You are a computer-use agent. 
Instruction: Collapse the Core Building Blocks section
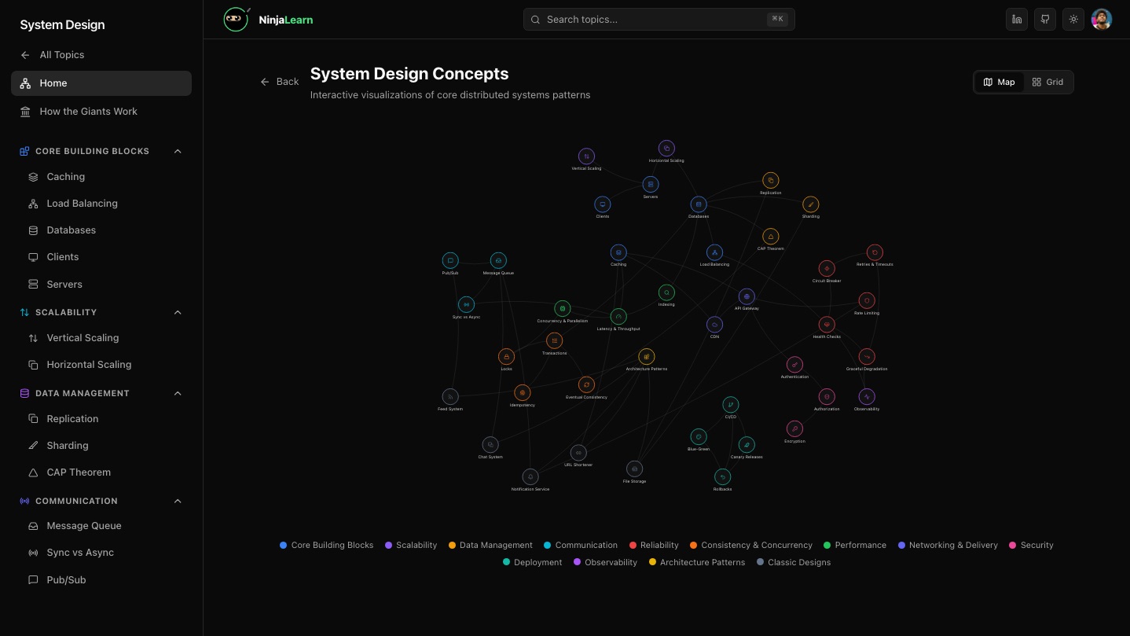click(178, 151)
